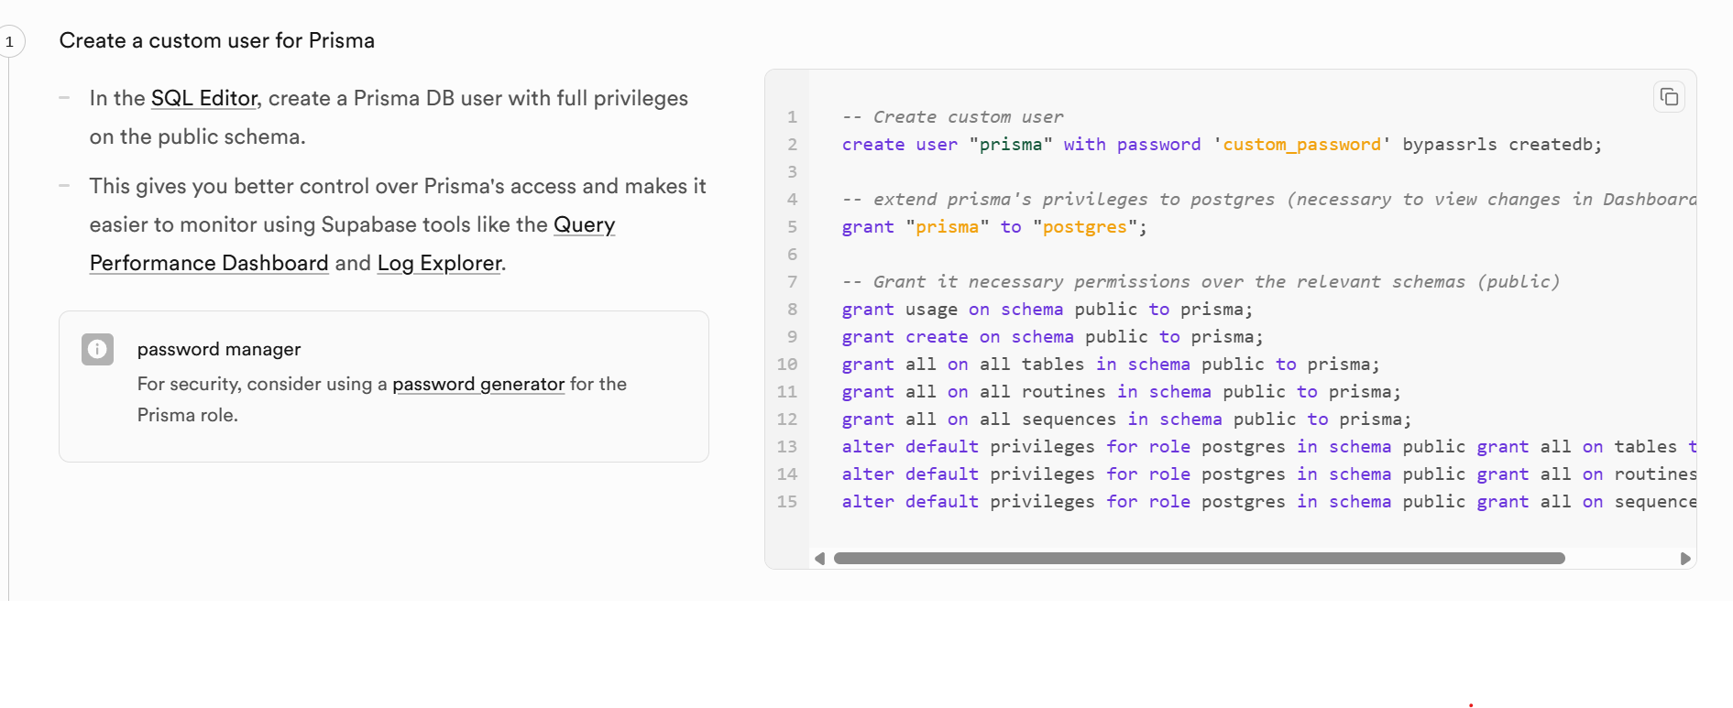Click code line 'grant "prisma" to "postgres";'
Image resolution: width=1733 pixels, height=708 pixels.
tap(994, 227)
